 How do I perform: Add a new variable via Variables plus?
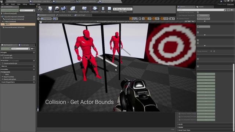tap(34, 69)
